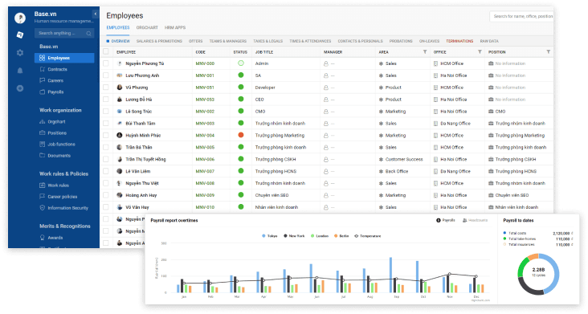Open the Position column filter dropdown
Viewport: 588px width, 314px height.
(549, 51)
